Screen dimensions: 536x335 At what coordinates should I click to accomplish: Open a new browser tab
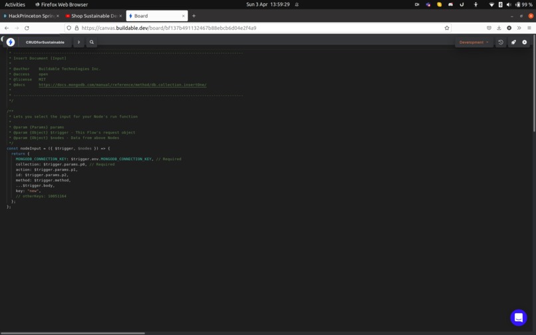click(194, 16)
